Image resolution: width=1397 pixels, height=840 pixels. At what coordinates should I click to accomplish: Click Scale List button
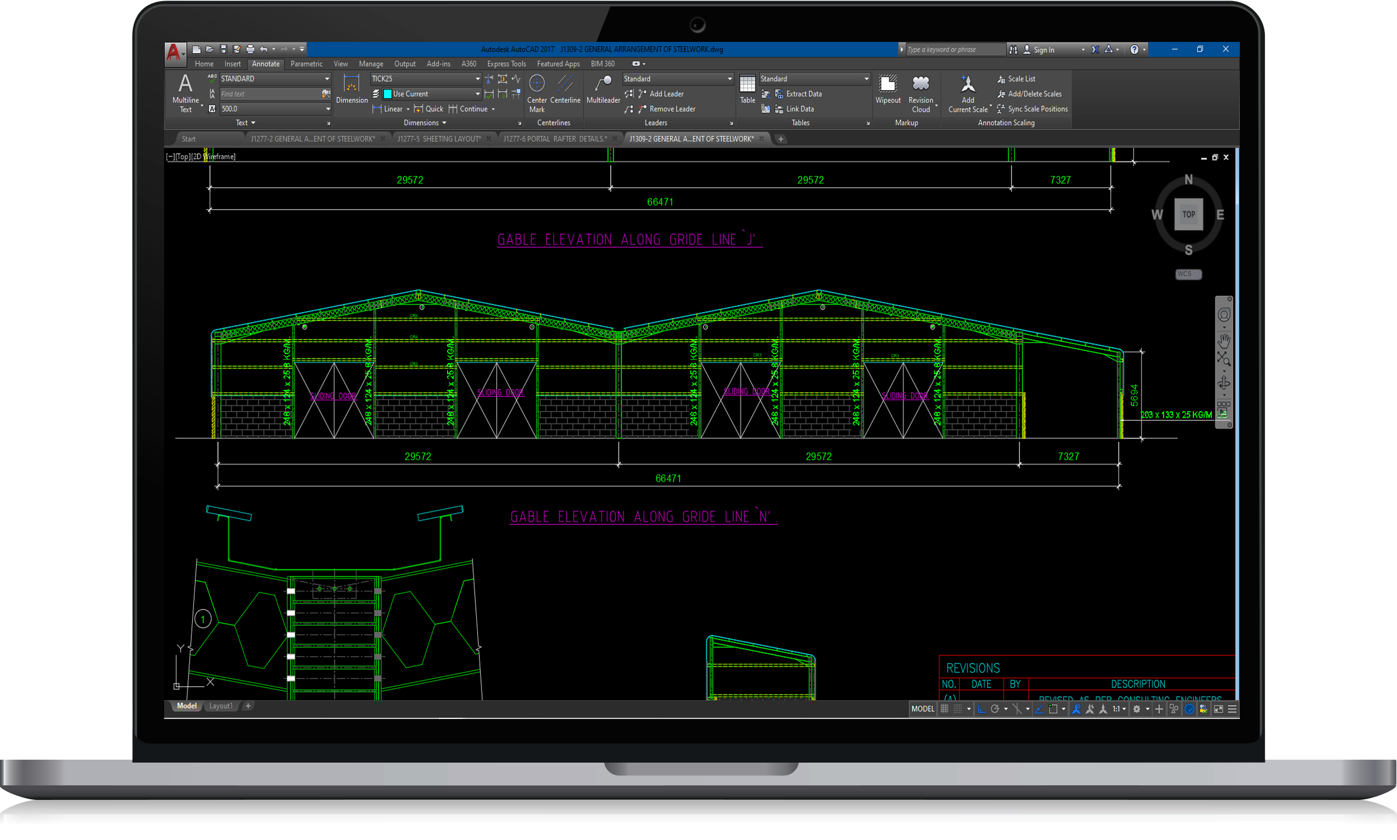click(x=1016, y=79)
